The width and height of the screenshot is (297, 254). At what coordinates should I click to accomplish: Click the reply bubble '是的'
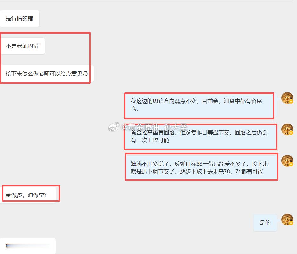(265, 223)
